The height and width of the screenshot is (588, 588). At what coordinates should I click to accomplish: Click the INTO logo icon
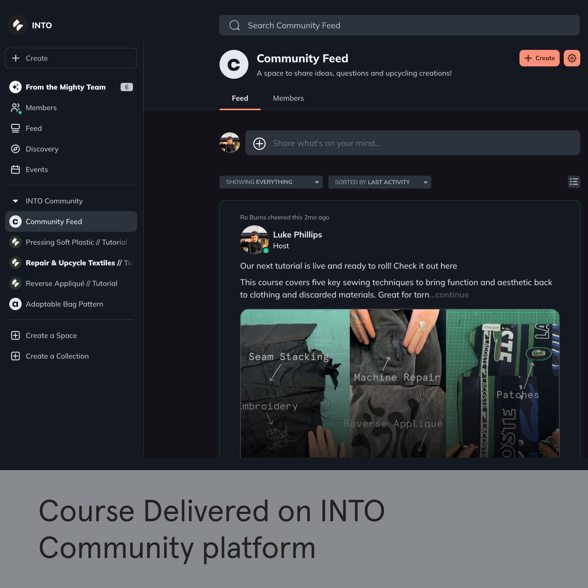pos(17,25)
